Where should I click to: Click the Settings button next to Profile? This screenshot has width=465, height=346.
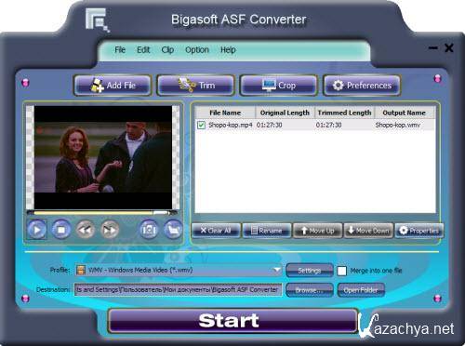[310, 271]
